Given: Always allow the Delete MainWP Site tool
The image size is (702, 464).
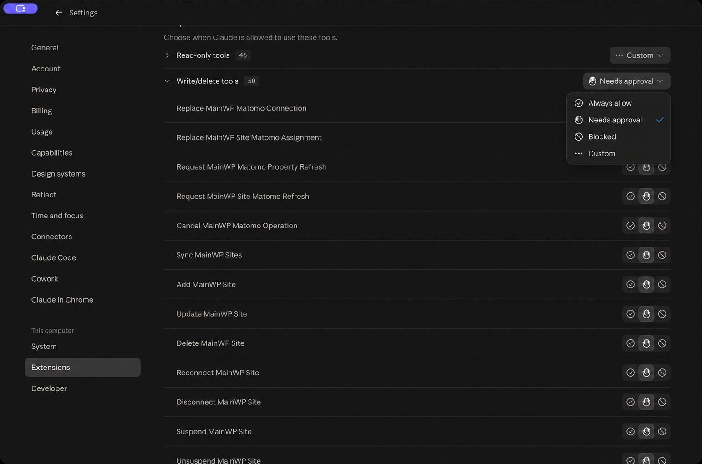Looking at the screenshot, I should tap(631, 343).
